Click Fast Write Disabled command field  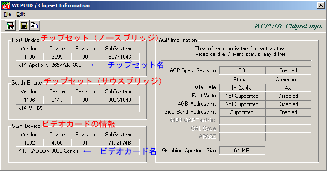coord(288,96)
